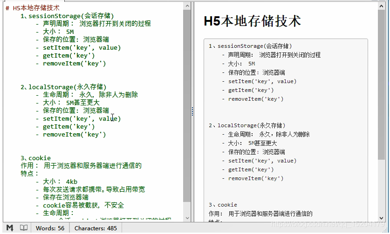Click the preview pane scrollbar up arrow
390x234 pixels.
(x=381, y=6)
